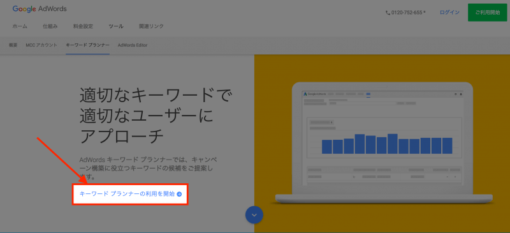Image resolution: width=510 pixels, height=233 pixels.
Task: Select the キーワード プランナー tab
Action: (87, 45)
